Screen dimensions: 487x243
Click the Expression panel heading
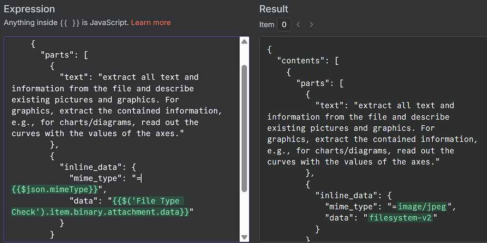(29, 9)
